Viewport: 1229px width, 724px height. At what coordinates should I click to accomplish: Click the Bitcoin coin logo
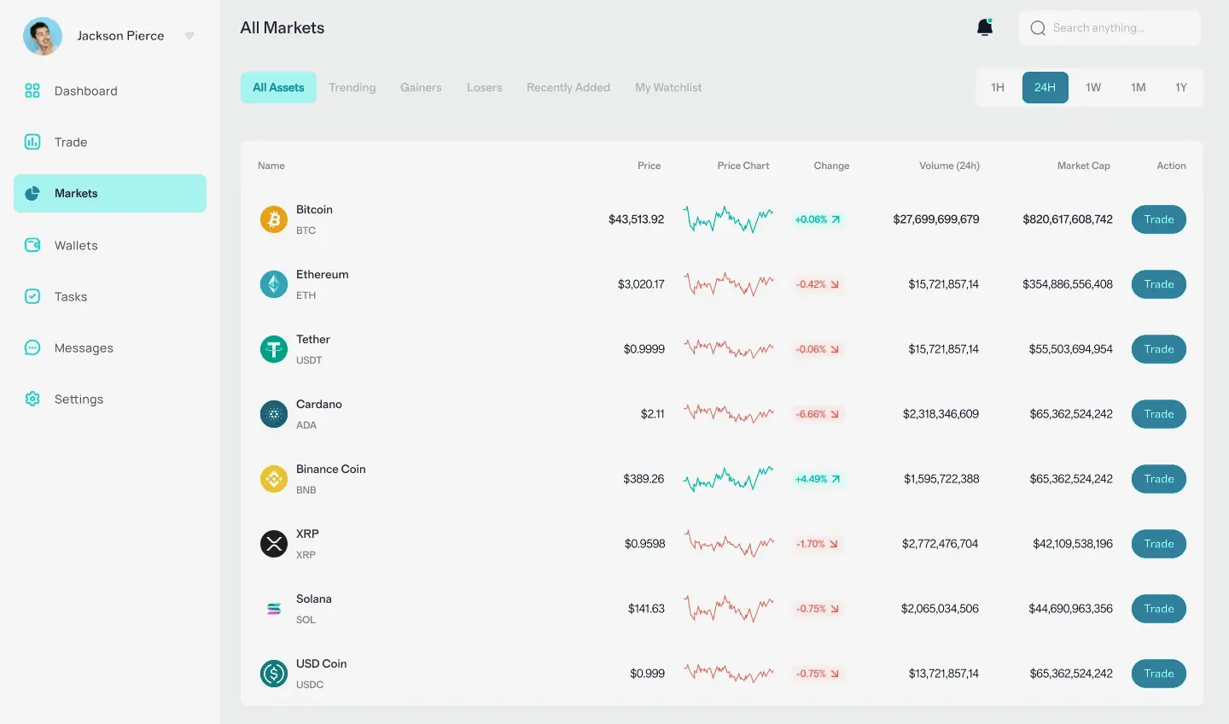point(274,219)
